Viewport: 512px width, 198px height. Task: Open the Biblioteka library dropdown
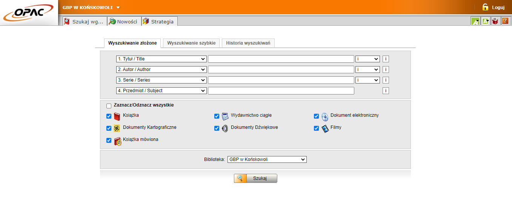pos(267,159)
